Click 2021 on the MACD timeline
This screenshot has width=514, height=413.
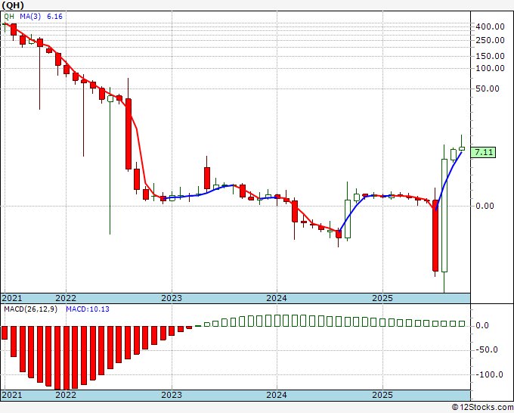coord(12,395)
